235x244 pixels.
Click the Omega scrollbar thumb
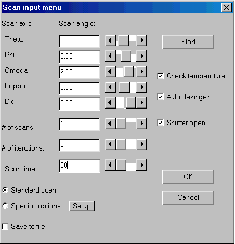tap(129, 72)
